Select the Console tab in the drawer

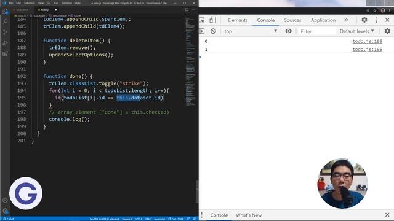tap(219, 215)
